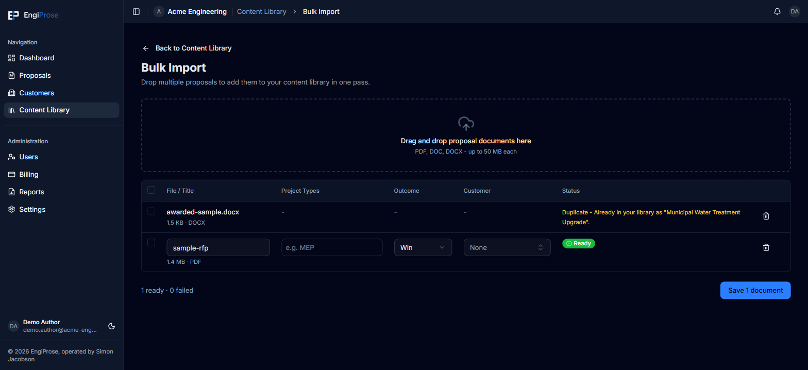Click the Duplicate warning message
This screenshot has height=370, width=808.
pyautogui.click(x=651, y=217)
